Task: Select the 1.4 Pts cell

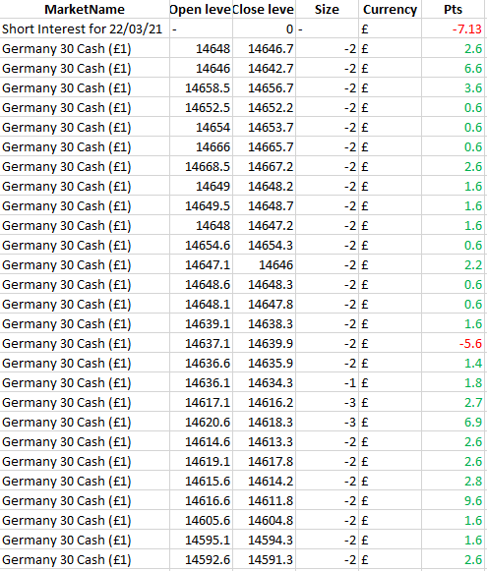Action: pyautogui.click(x=454, y=363)
